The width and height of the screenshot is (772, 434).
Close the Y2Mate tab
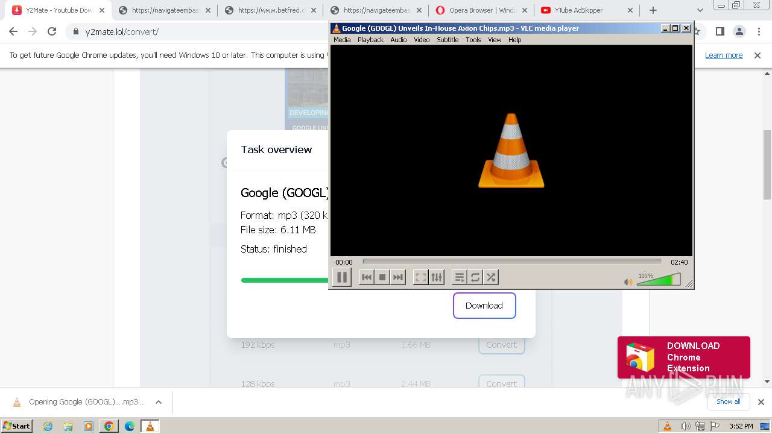[102, 10]
